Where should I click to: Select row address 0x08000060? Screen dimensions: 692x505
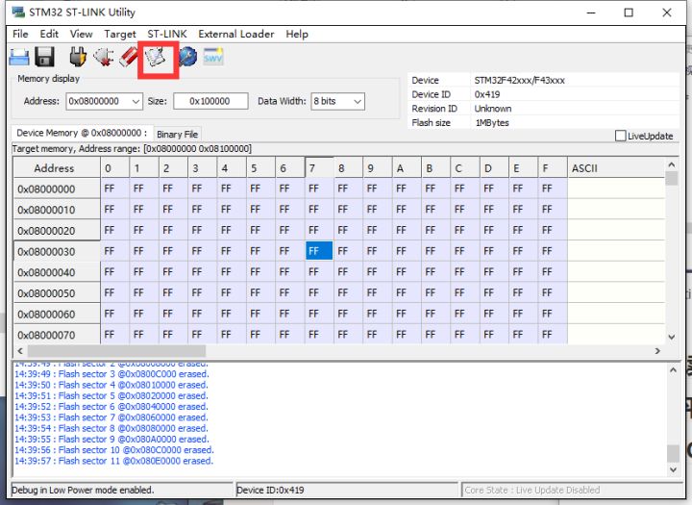(57, 315)
